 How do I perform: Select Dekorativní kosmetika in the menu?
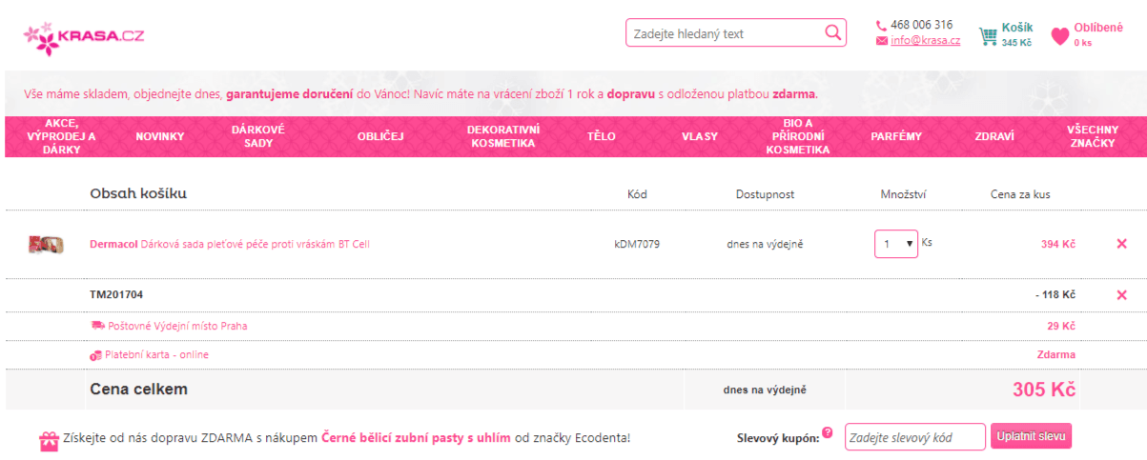502,136
